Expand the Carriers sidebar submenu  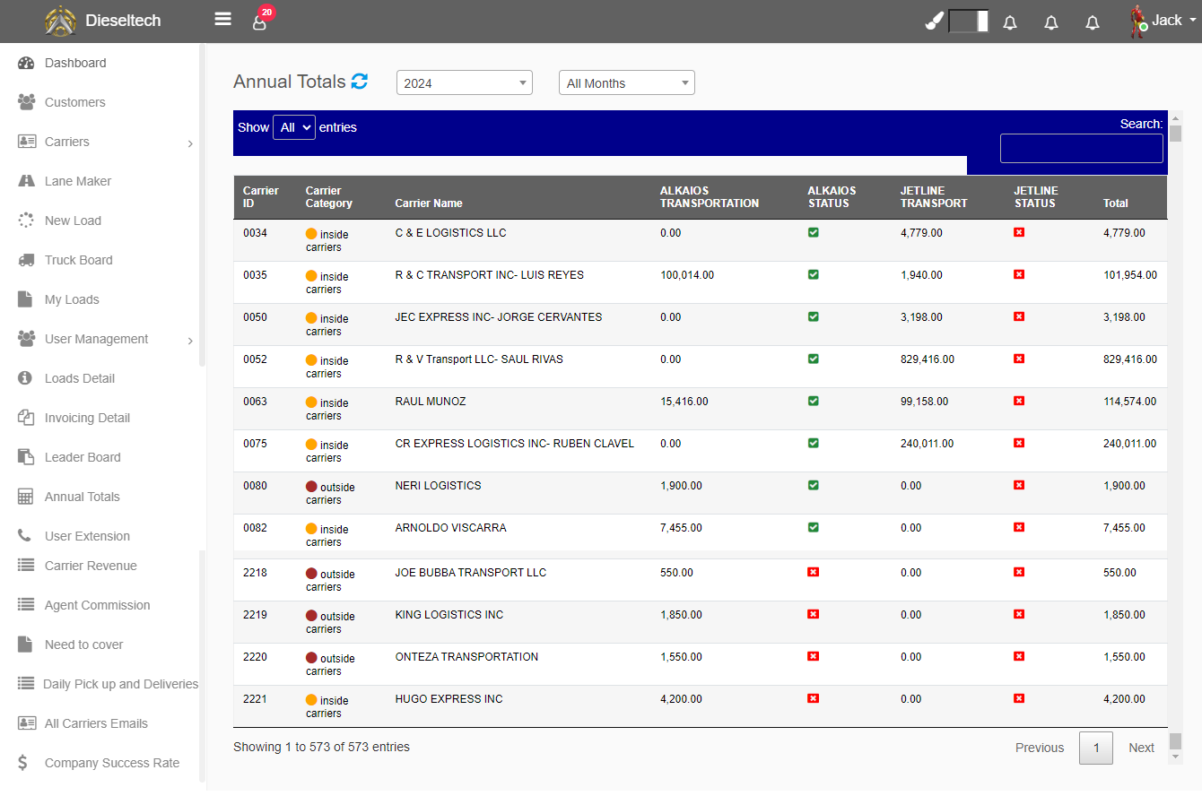click(190, 143)
